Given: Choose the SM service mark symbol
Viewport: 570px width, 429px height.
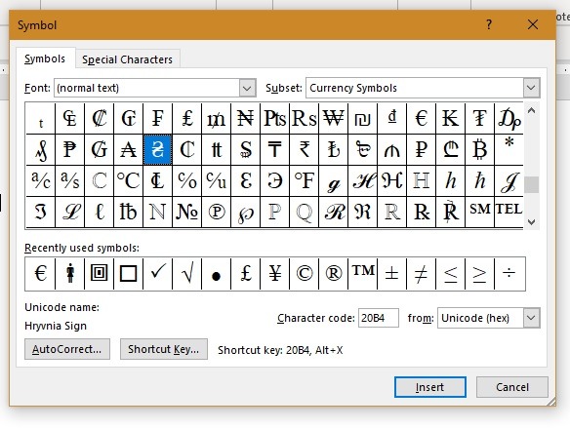Looking at the screenshot, I should [x=479, y=213].
